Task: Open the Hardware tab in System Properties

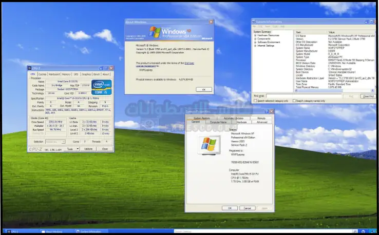Action: (241, 122)
